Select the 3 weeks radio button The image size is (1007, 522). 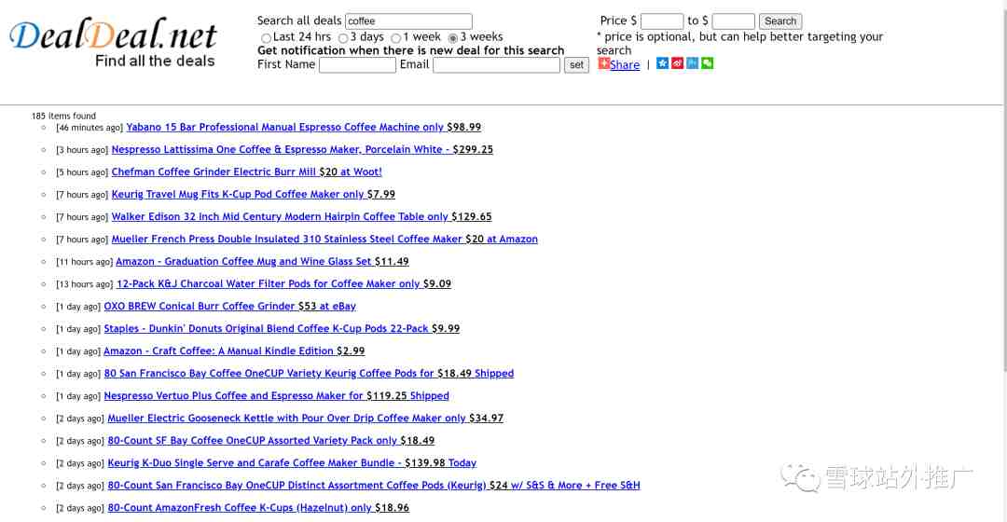pos(453,38)
